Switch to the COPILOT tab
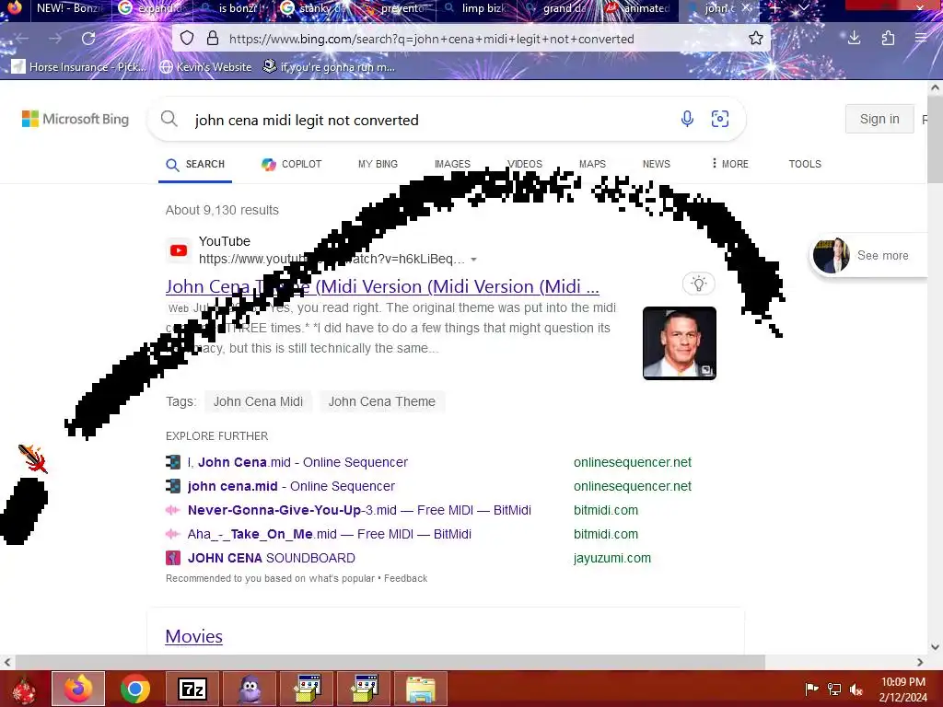This screenshot has height=707, width=943. tap(292, 164)
